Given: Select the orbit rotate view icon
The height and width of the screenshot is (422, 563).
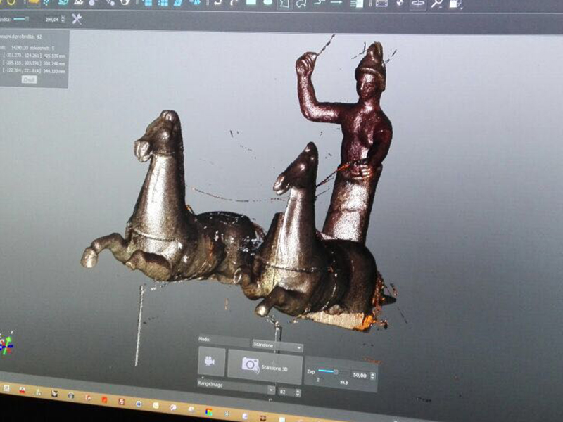Looking at the screenshot, I should 417,4.
